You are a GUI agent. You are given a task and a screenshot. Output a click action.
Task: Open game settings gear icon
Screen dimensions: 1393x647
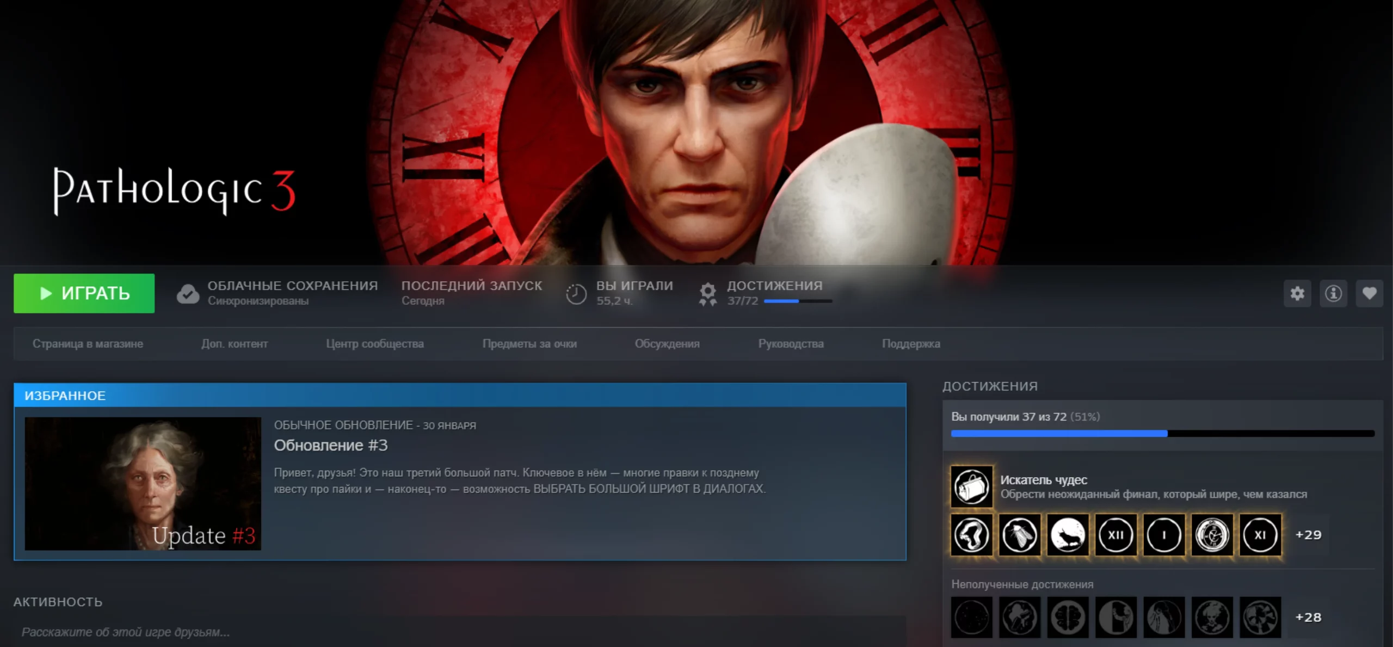[1297, 293]
